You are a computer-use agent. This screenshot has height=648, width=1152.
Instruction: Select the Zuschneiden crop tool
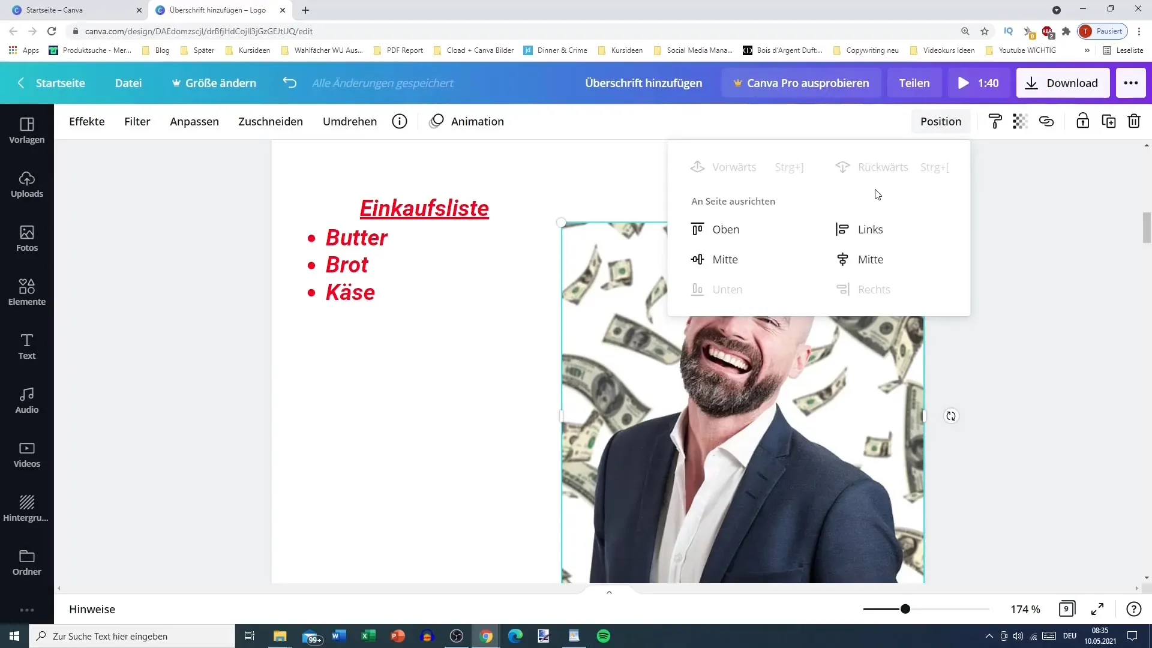(x=271, y=121)
